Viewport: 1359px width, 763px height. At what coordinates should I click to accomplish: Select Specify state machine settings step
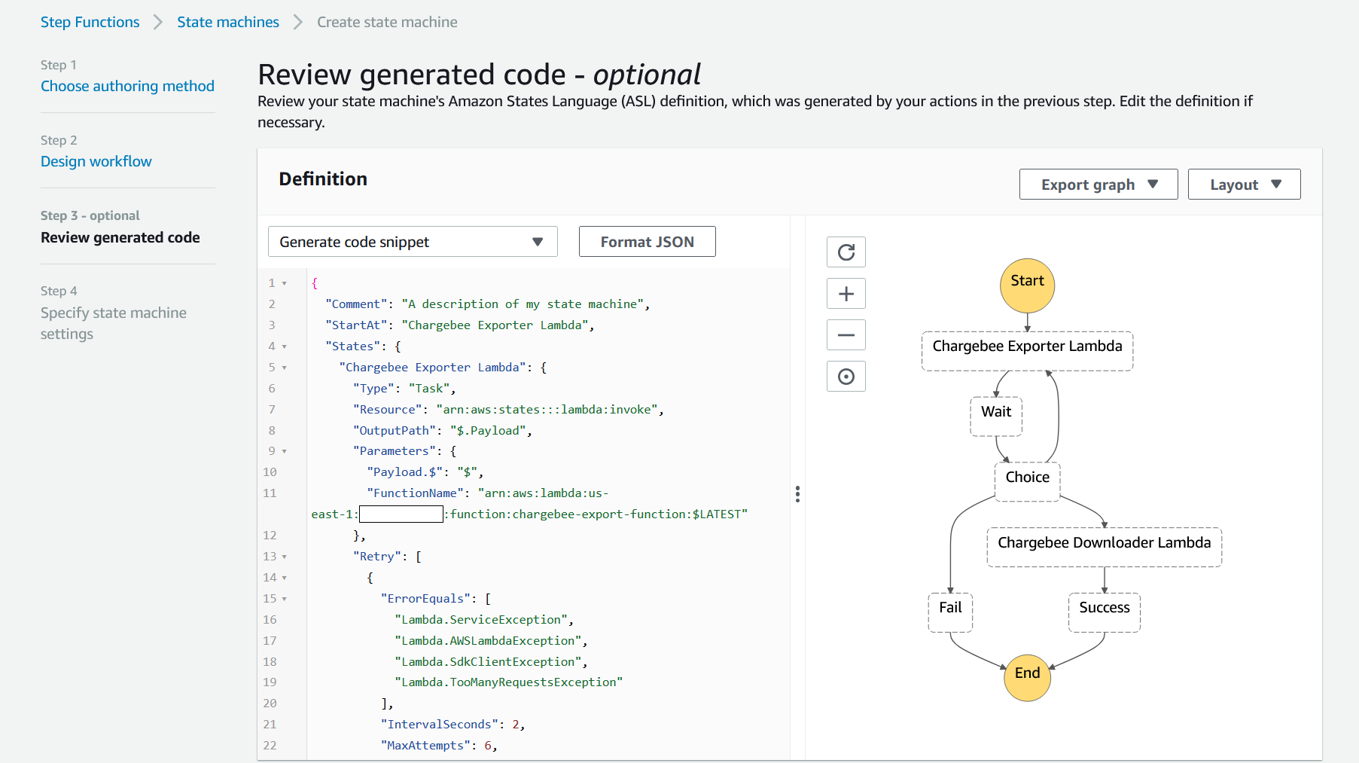coord(113,323)
